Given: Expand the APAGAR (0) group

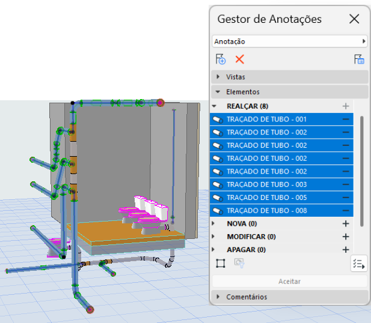Looking at the screenshot, I should pos(213,249).
